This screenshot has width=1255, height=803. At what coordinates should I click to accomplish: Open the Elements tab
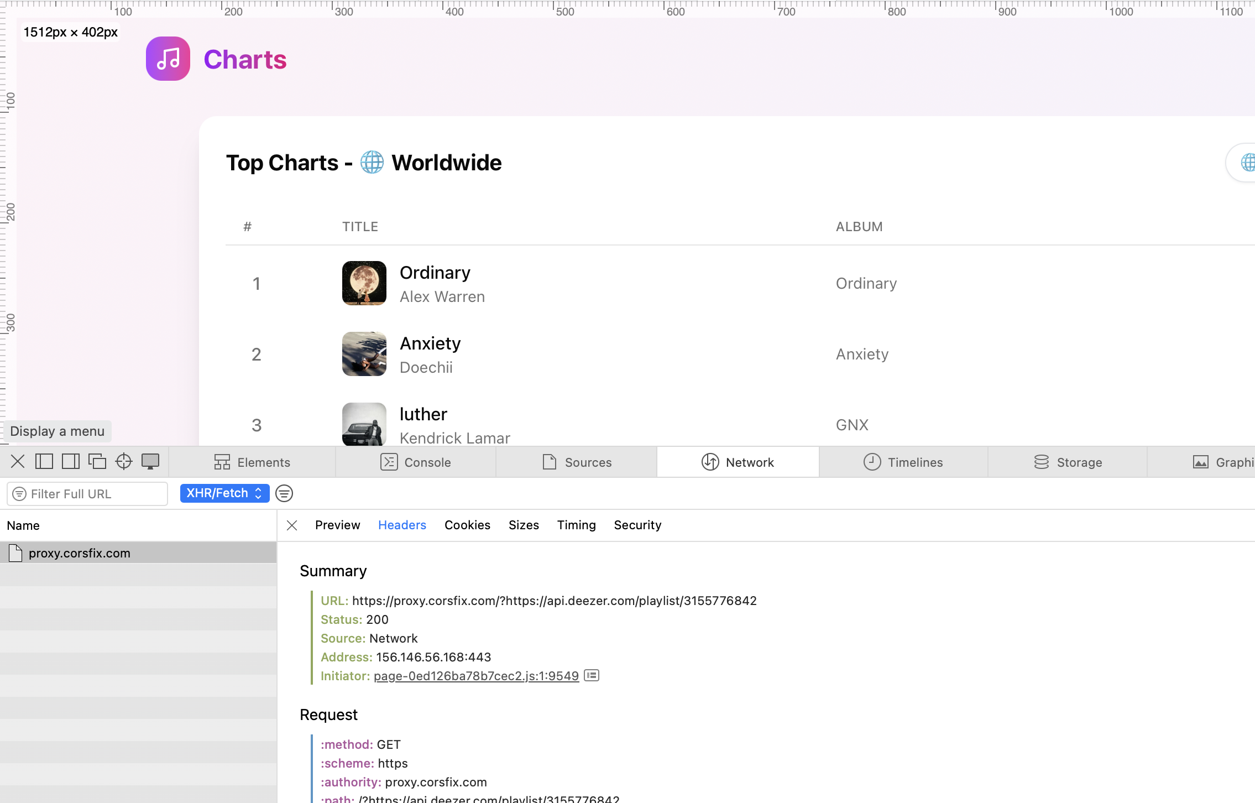(252, 462)
